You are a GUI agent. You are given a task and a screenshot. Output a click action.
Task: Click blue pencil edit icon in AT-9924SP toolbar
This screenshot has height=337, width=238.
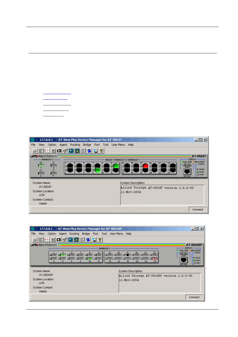[76, 240]
